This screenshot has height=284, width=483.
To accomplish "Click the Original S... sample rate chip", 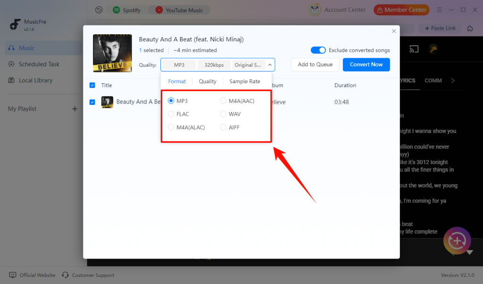I will [248, 65].
